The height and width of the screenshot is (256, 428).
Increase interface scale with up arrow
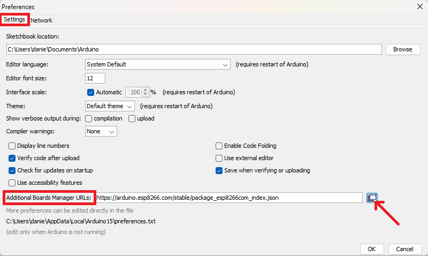[x=146, y=90]
